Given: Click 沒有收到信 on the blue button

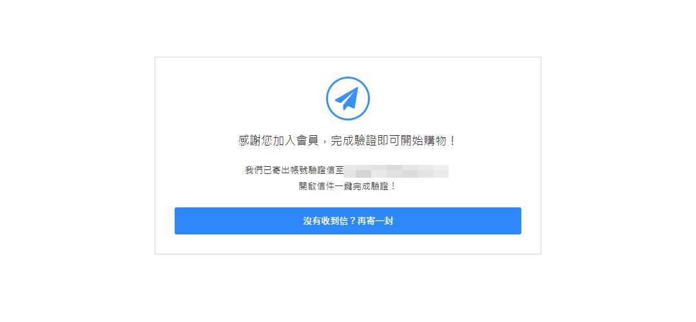Looking at the screenshot, I should [325, 221].
